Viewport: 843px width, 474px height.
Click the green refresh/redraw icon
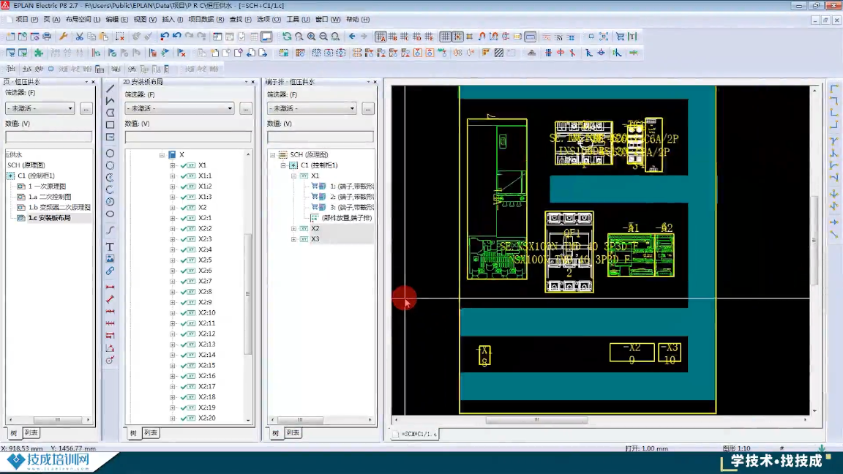(x=287, y=37)
